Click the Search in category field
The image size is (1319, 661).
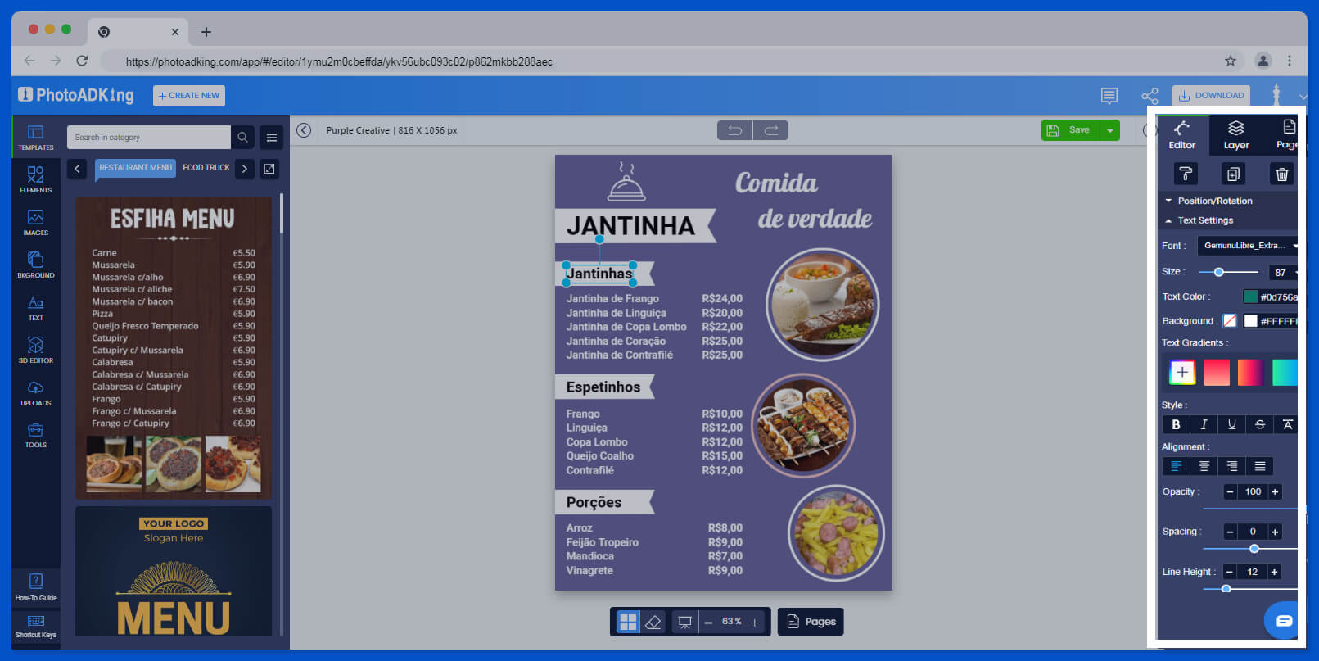149,138
